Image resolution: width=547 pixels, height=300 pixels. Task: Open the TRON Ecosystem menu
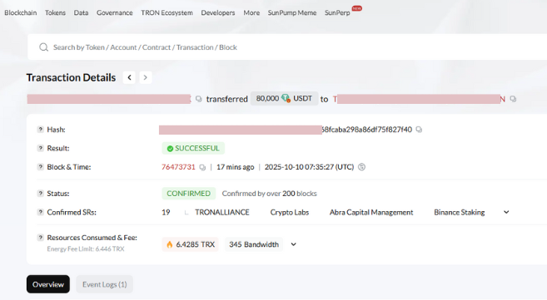point(167,12)
